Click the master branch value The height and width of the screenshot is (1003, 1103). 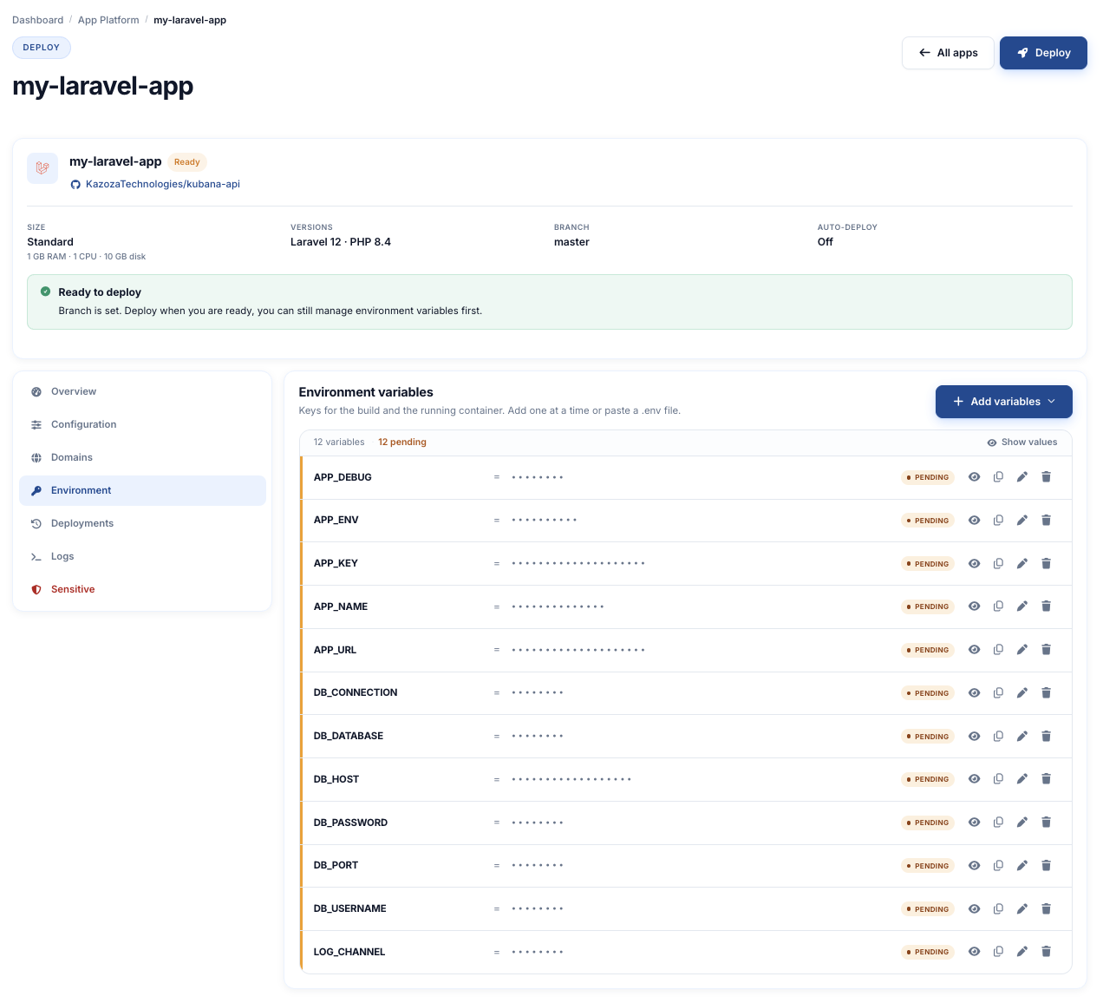pyautogui.click(x=571, y=242)
